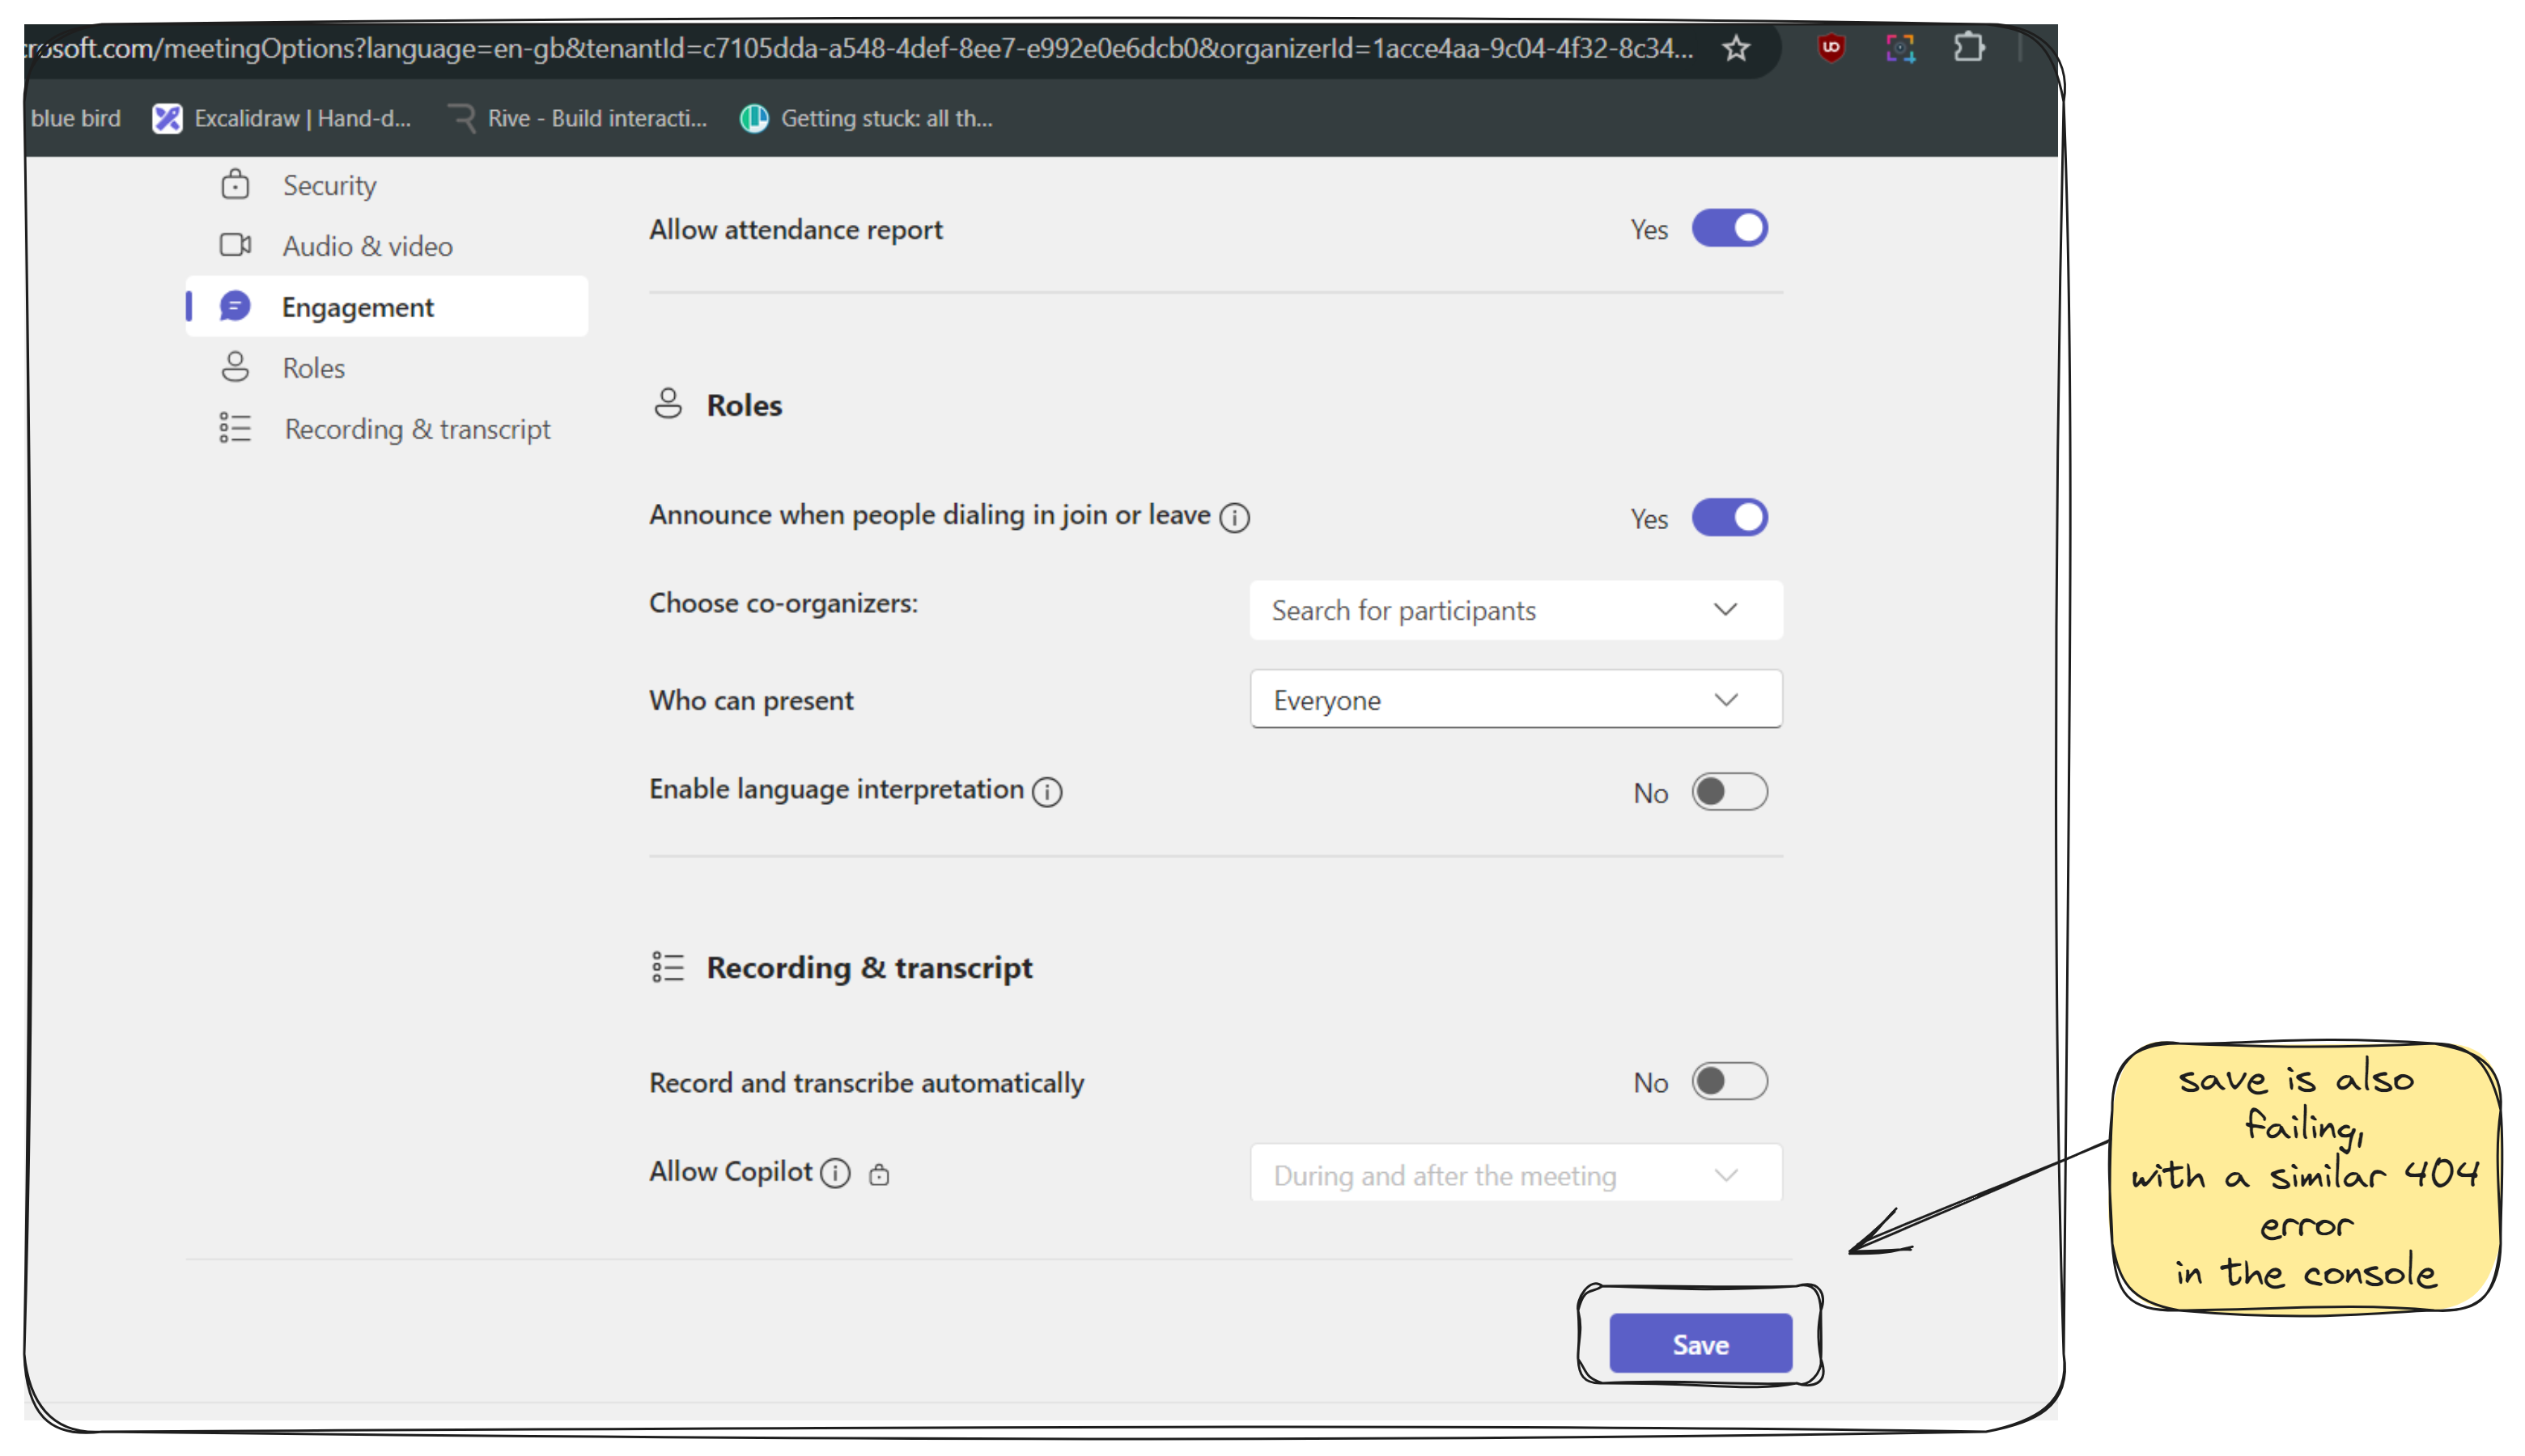Turn on Record and transcribe automatically

point(1729,1082)
